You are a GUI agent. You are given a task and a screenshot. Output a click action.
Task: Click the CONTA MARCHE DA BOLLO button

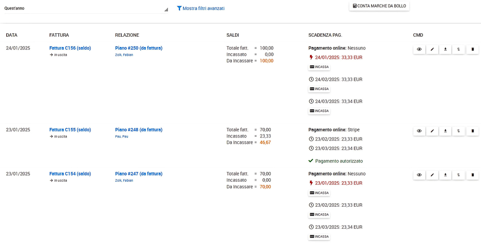pyautogui.click(x=379, y=6)
